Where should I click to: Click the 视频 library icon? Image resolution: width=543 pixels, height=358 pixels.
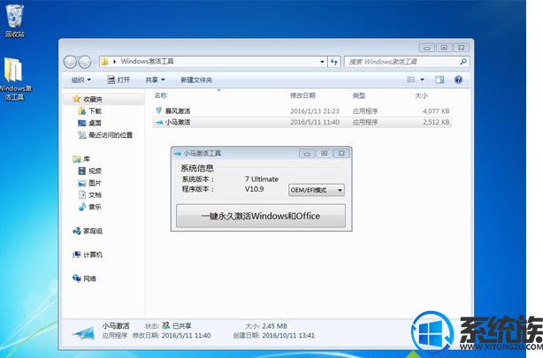coord(82,171)
